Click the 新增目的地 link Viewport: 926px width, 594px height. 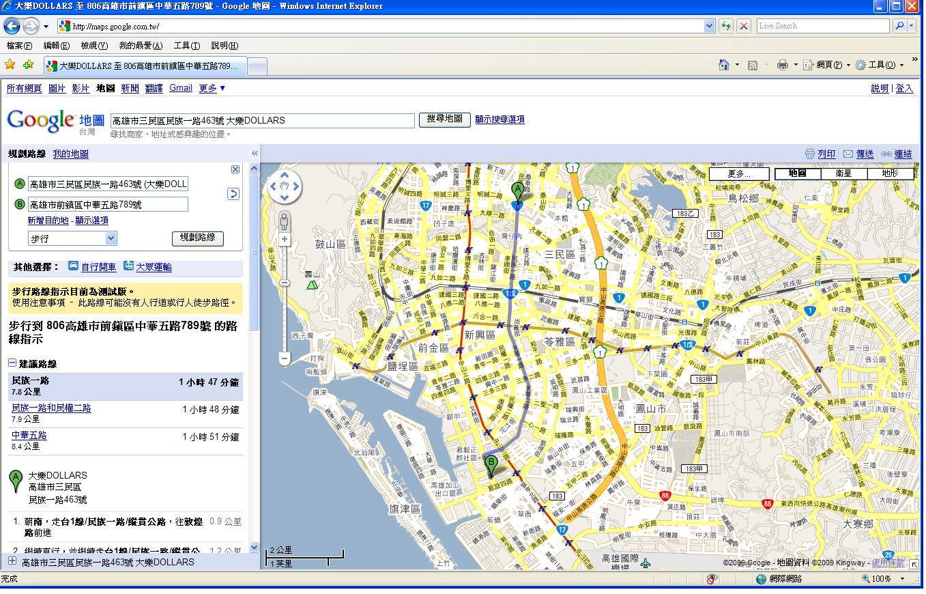click(x=48, y=221)
